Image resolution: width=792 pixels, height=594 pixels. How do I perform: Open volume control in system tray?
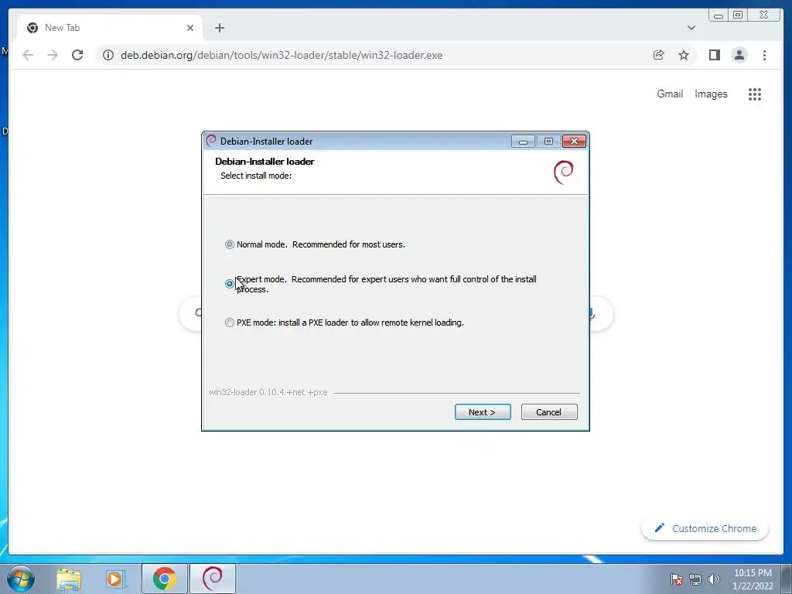[x=713, y=579]
